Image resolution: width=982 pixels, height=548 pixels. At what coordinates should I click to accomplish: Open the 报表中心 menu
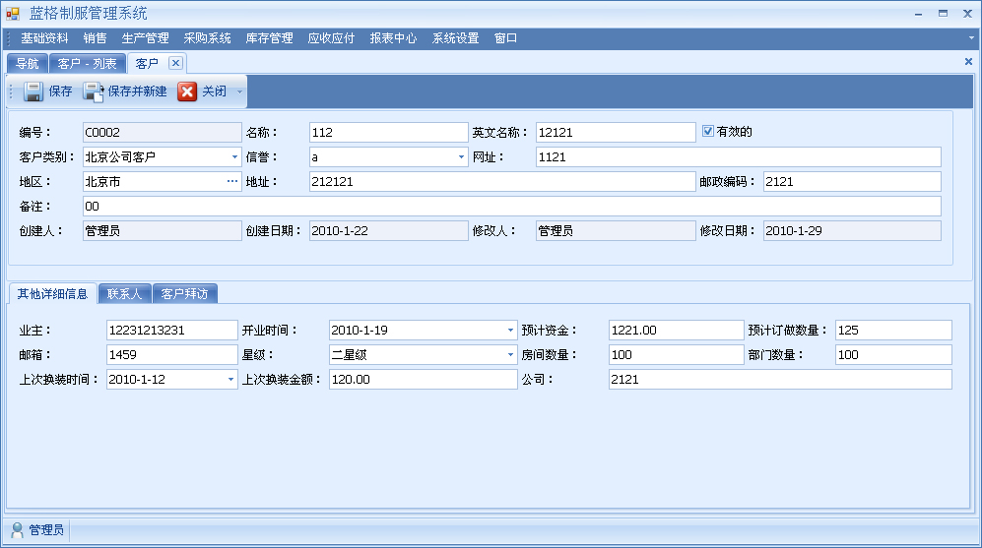(393, 38)
